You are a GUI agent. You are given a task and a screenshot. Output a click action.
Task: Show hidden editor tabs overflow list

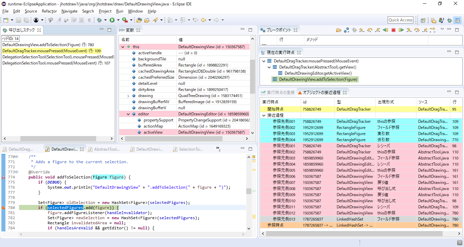coord(218,149)
